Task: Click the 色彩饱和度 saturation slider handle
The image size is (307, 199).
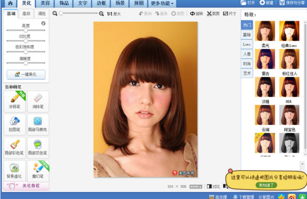Action: tap(26, 52)
